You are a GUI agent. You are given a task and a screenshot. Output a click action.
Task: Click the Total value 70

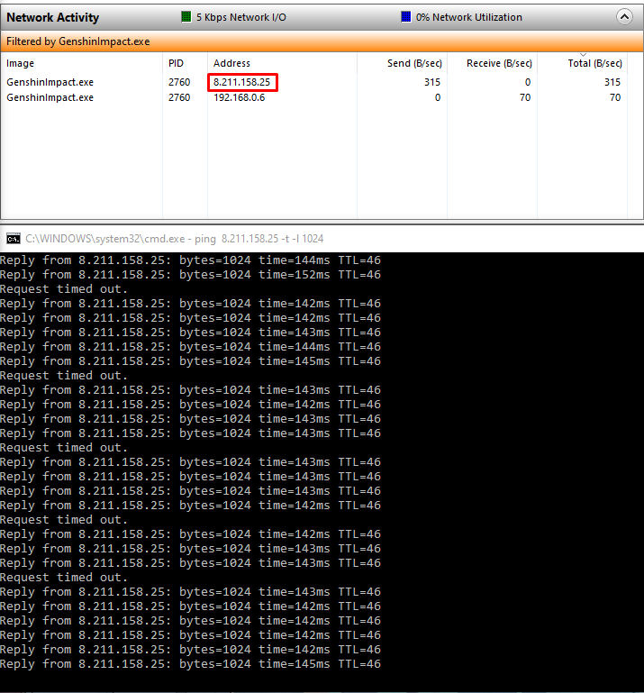point(615,97)
